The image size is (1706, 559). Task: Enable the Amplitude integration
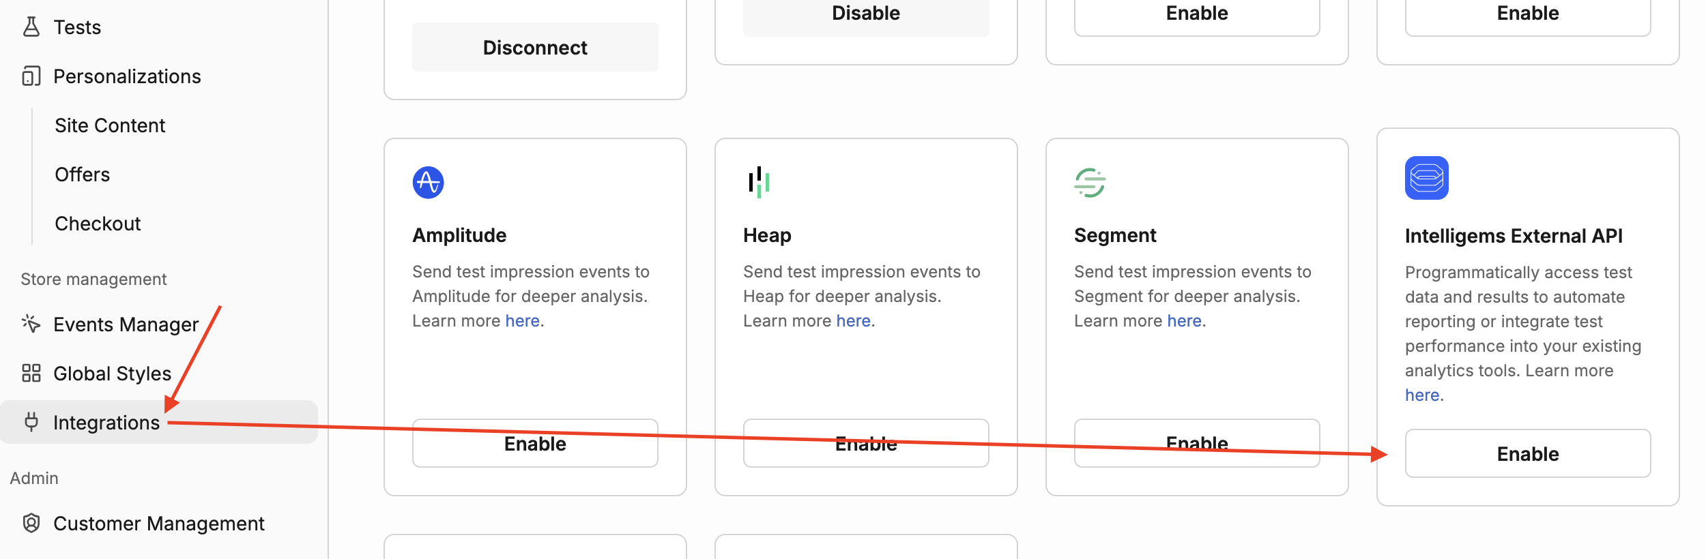click(x=535, y=444)
